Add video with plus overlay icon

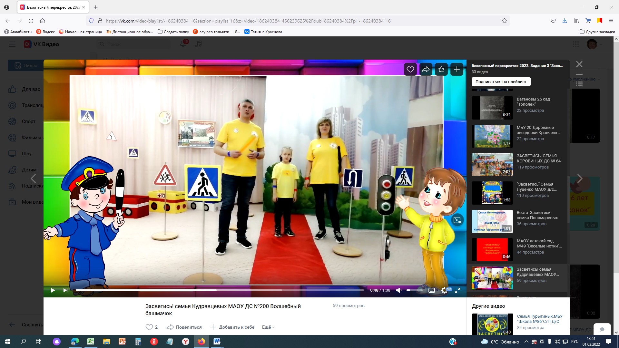point(457,69)
